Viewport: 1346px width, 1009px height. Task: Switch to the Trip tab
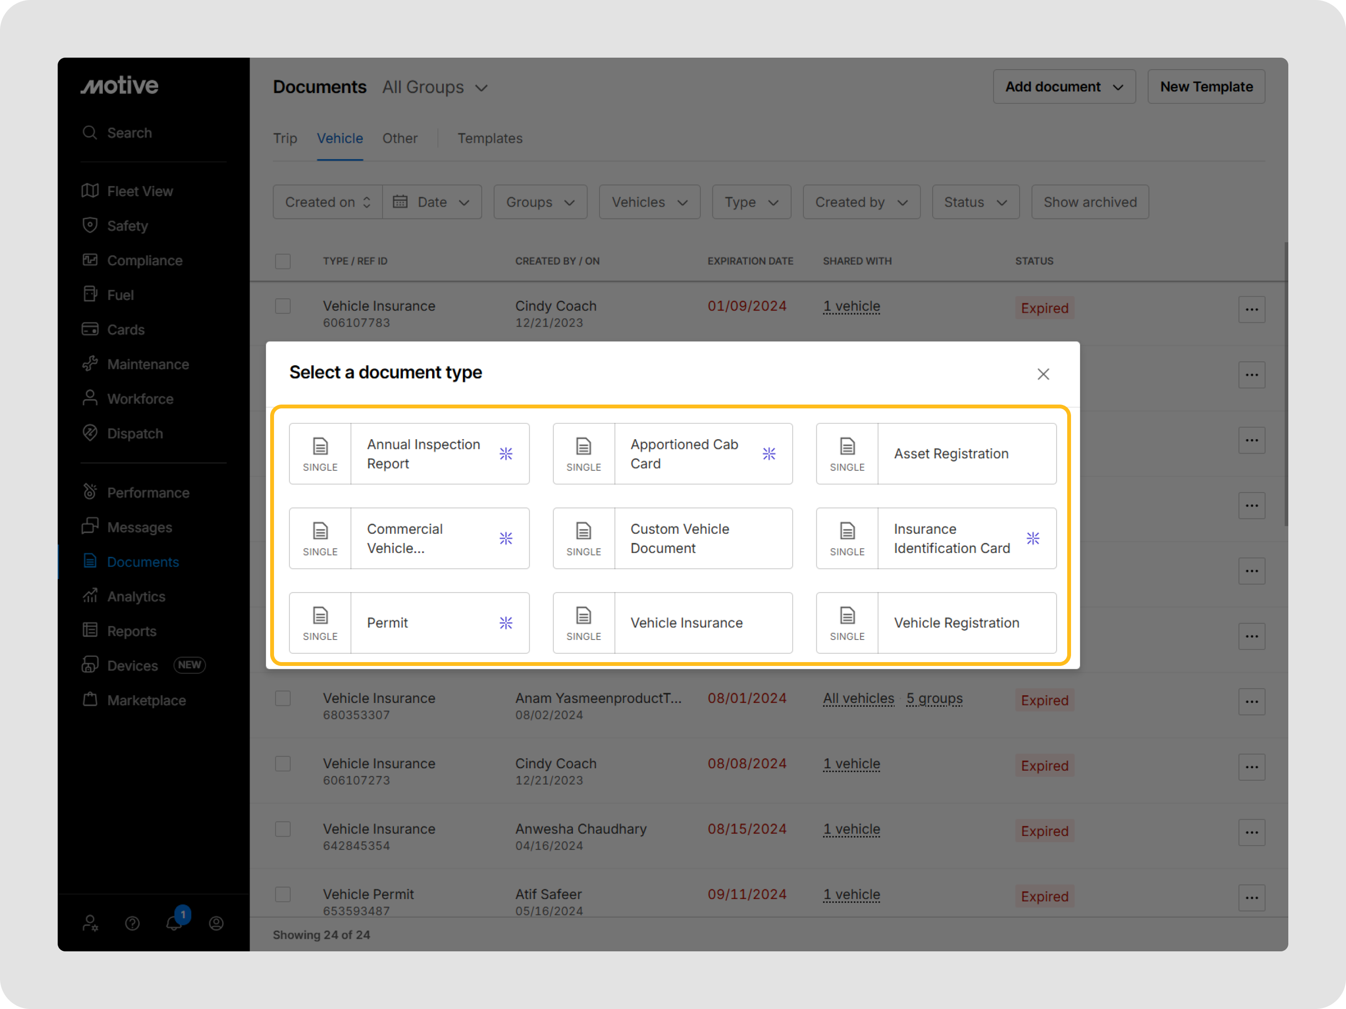(x=285, y=138)
